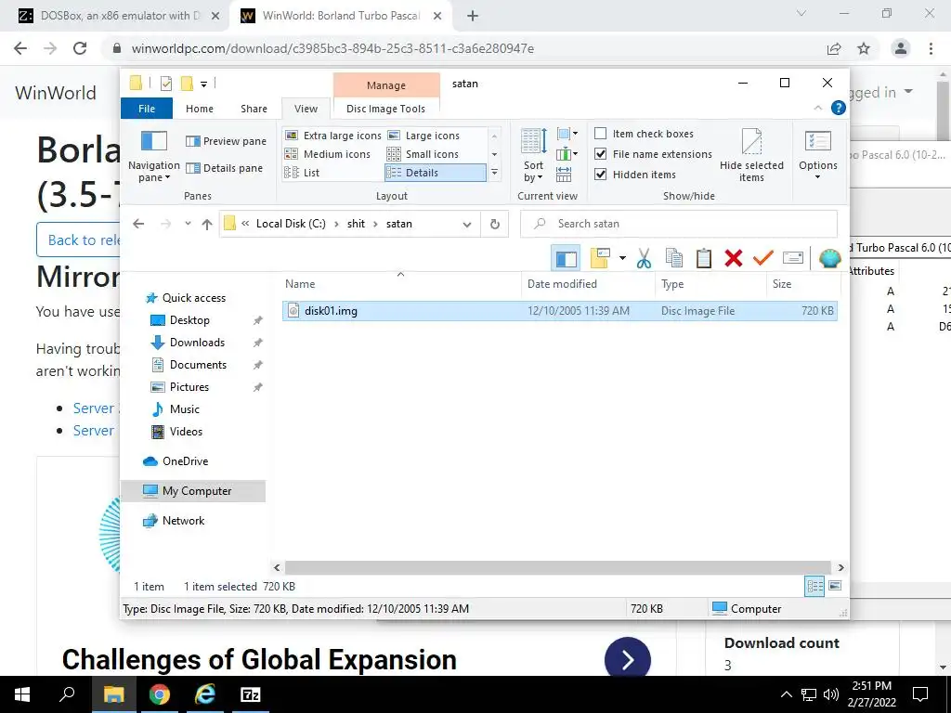Click the Size all columns to fit icon

(x=564, y=175)
